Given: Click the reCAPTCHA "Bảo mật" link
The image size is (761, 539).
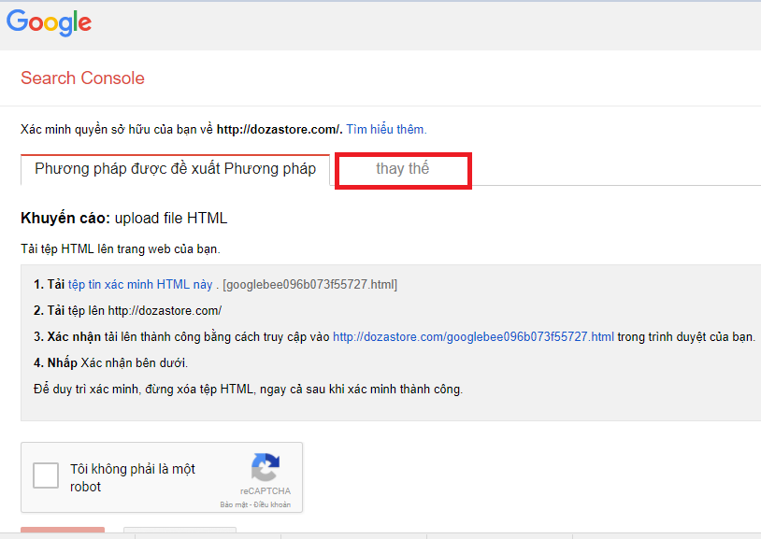Looking at the screenshot, I should point(232,504).
